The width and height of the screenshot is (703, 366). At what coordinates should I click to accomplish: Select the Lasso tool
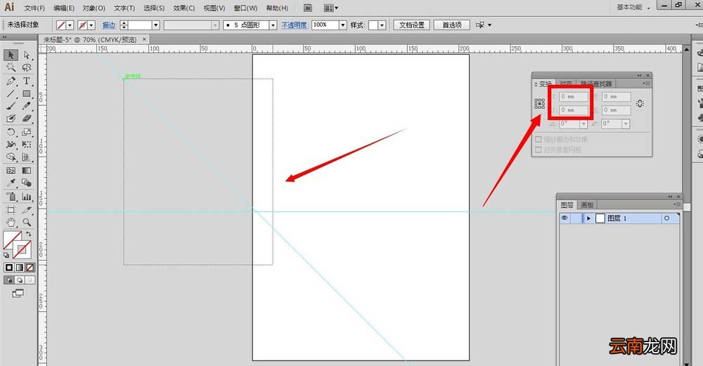pyautogui.click(x=27, y=67)
